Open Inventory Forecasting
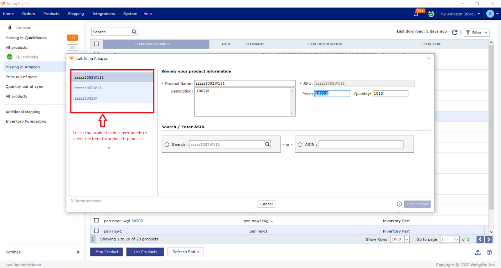 (x=26, y=122)
